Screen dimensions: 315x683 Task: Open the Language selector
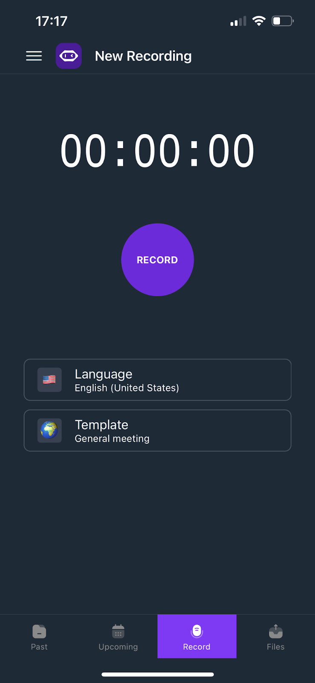(157, 380)
